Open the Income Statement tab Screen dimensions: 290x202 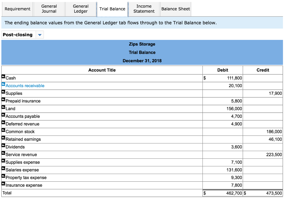click(144, 9)
